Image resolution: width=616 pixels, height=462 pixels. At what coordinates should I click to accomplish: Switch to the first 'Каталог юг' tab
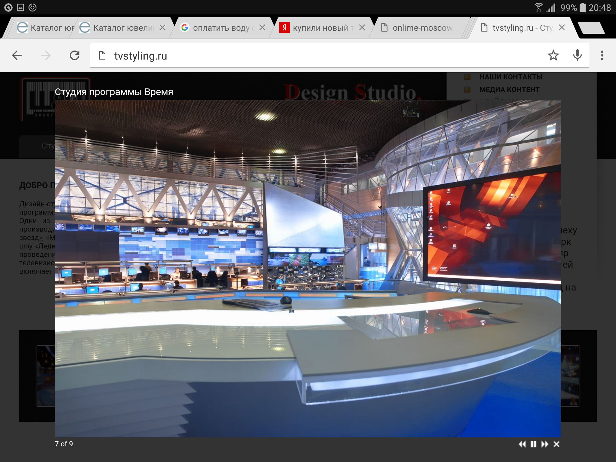[x=45, y=28]
